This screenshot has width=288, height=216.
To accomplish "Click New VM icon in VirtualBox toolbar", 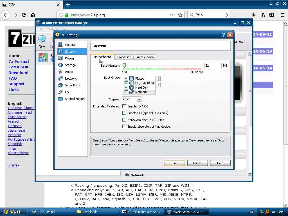I will (x=42, y=41).
